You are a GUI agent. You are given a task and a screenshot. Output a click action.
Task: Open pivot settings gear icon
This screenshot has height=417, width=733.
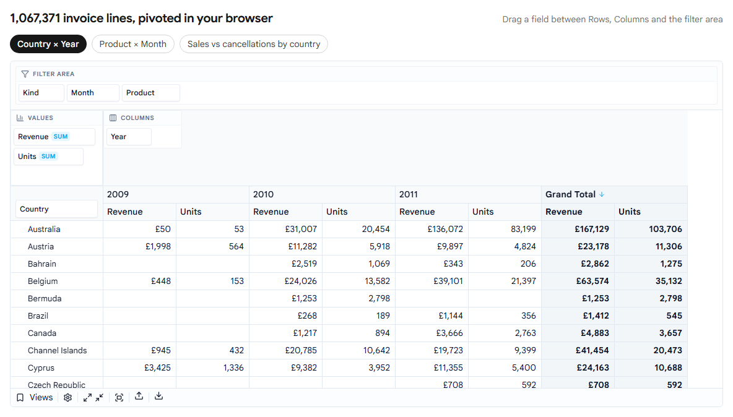click(67, 397)
